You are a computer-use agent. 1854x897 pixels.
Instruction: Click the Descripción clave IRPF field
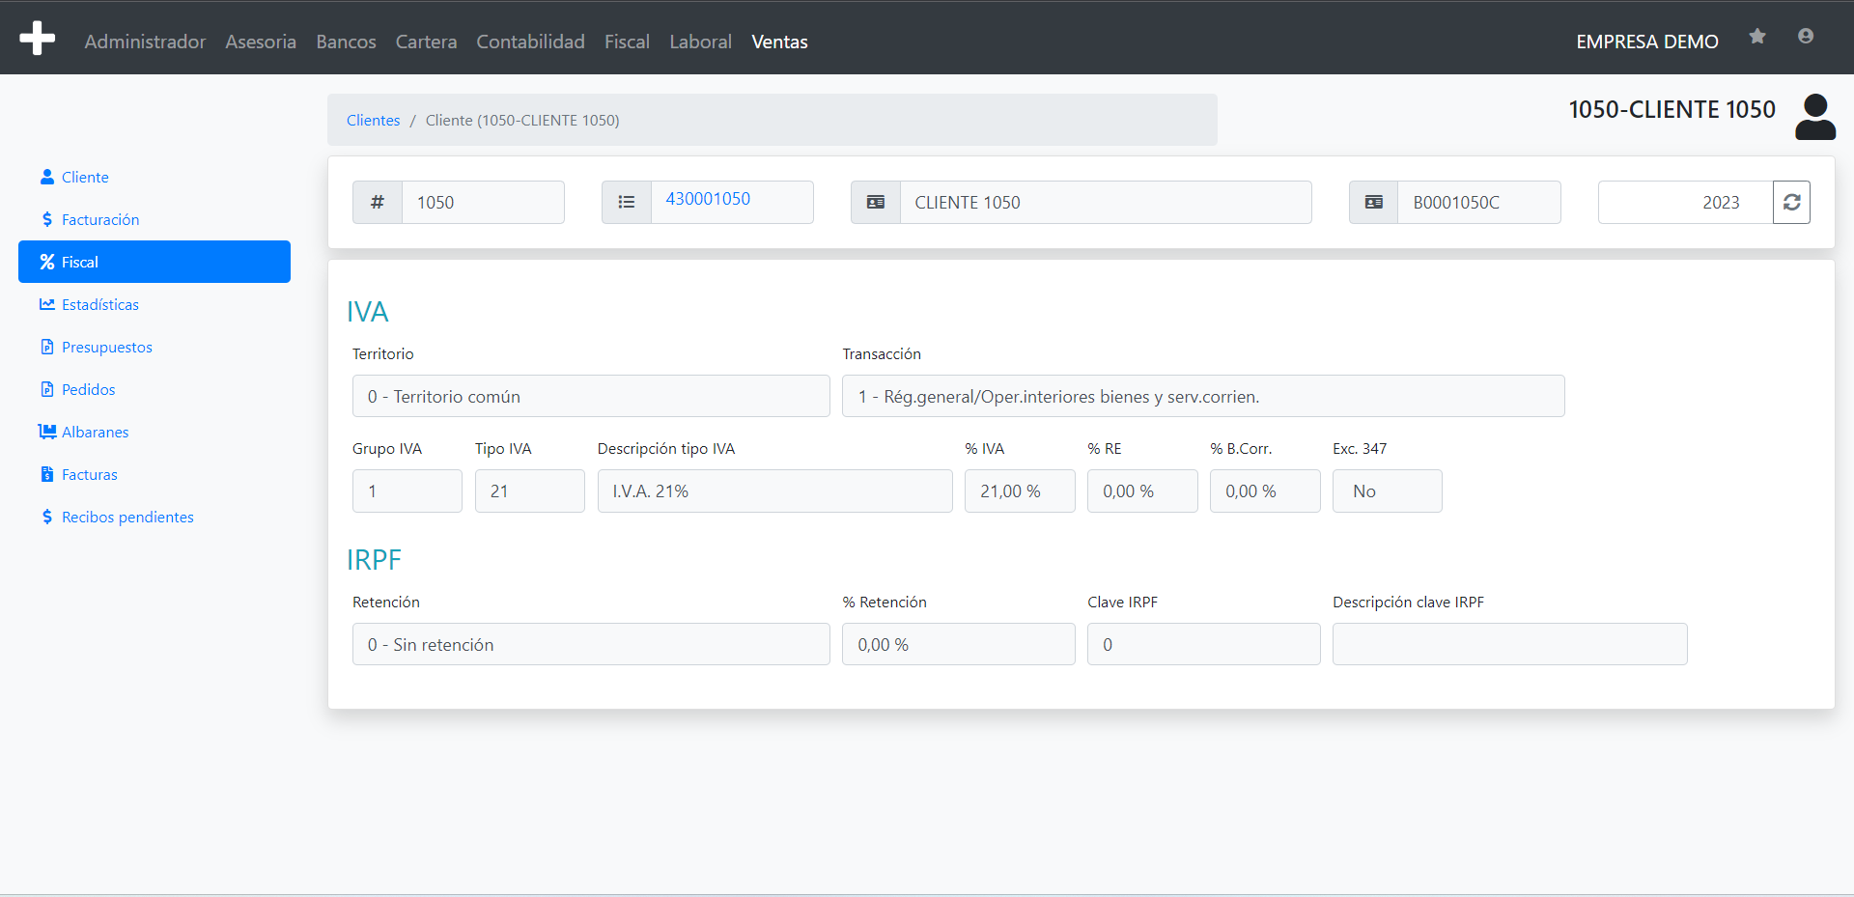click(x=1510, y=644)
